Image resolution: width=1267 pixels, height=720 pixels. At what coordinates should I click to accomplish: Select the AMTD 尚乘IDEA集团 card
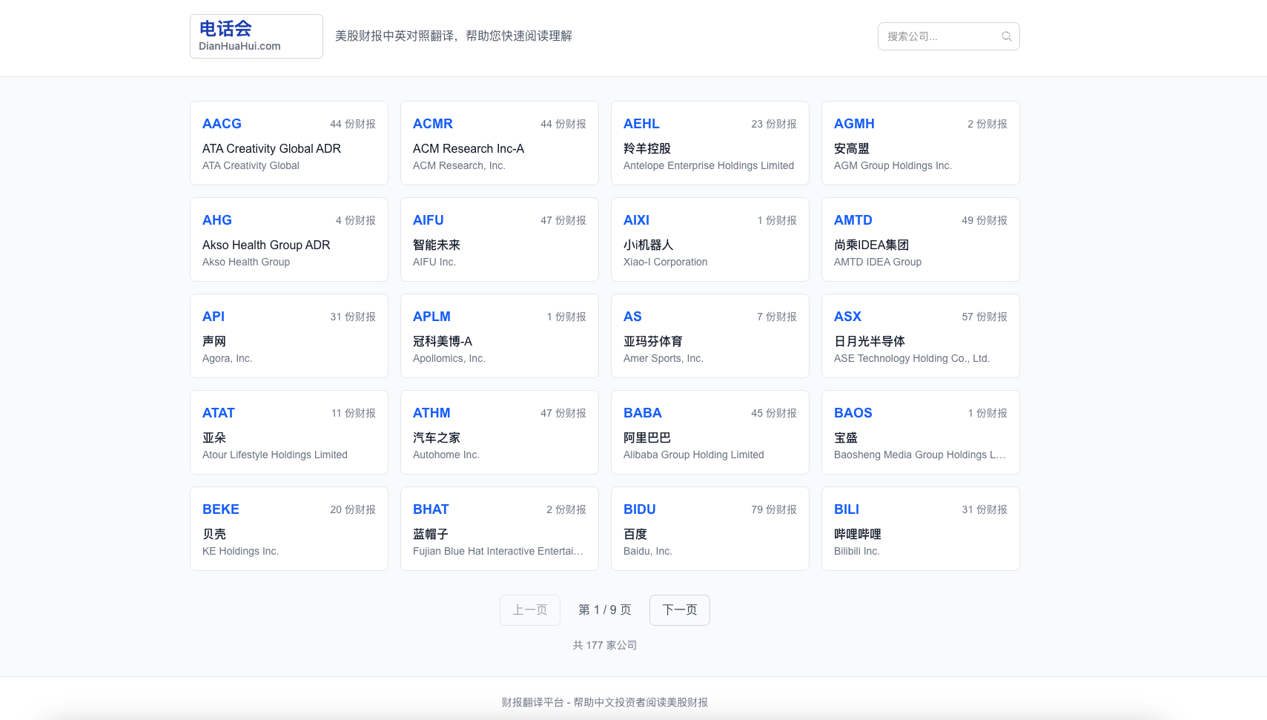920,240
